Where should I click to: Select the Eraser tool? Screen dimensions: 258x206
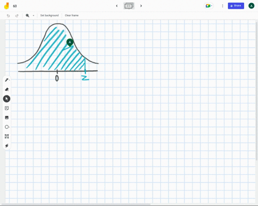coord(7,89)
